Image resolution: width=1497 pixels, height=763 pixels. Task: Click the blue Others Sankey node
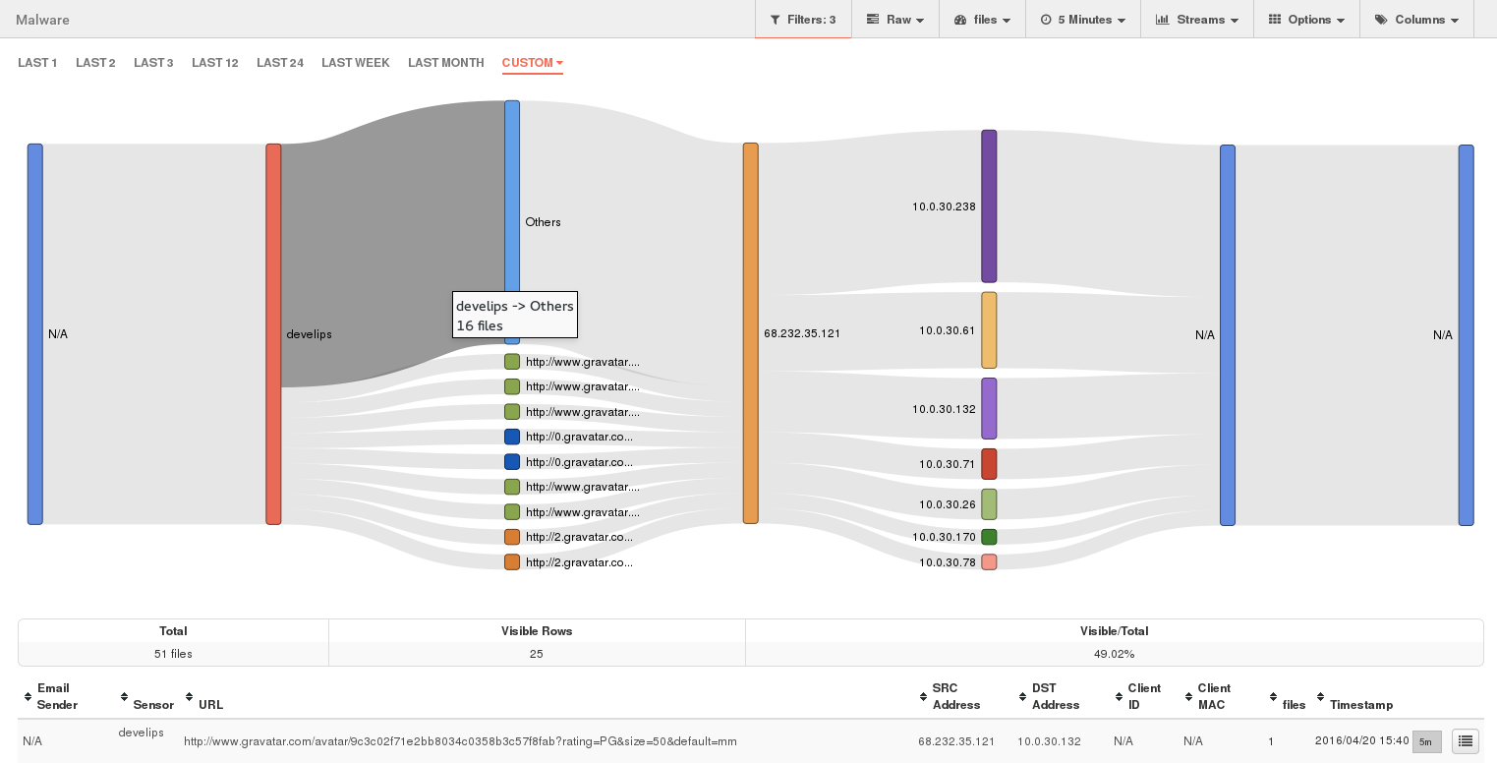coord(512,222)
